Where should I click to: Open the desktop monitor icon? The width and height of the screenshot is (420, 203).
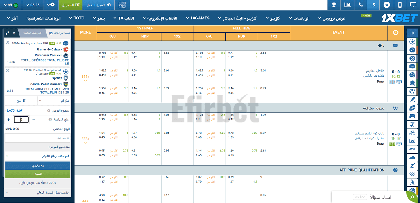(x=413, y=5)
